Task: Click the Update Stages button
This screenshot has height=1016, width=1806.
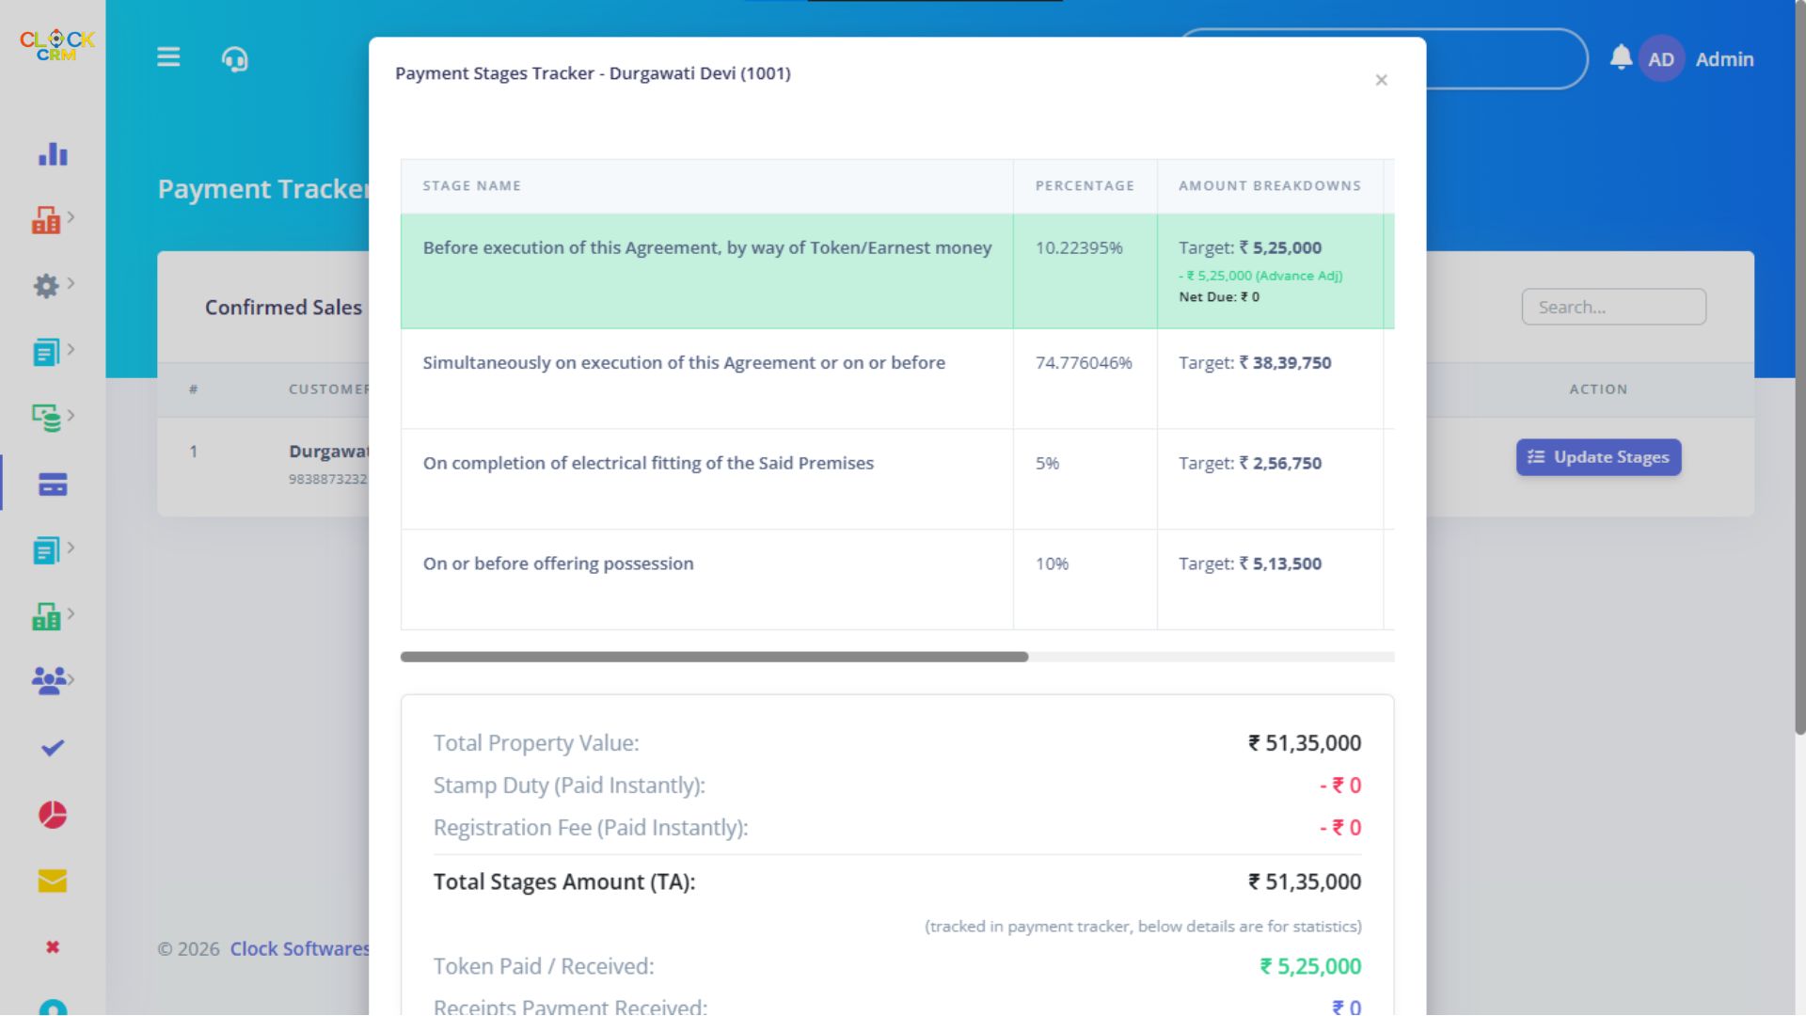Action: click(1598, 457)
